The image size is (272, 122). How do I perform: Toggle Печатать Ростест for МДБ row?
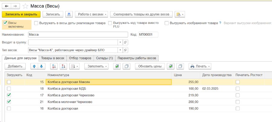tap(238, 88)
